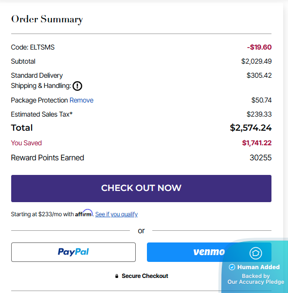This screenshot has width=288, height=293.
Task: Click the padlock icon near Secure Checkout
Action: pos(117,276)
